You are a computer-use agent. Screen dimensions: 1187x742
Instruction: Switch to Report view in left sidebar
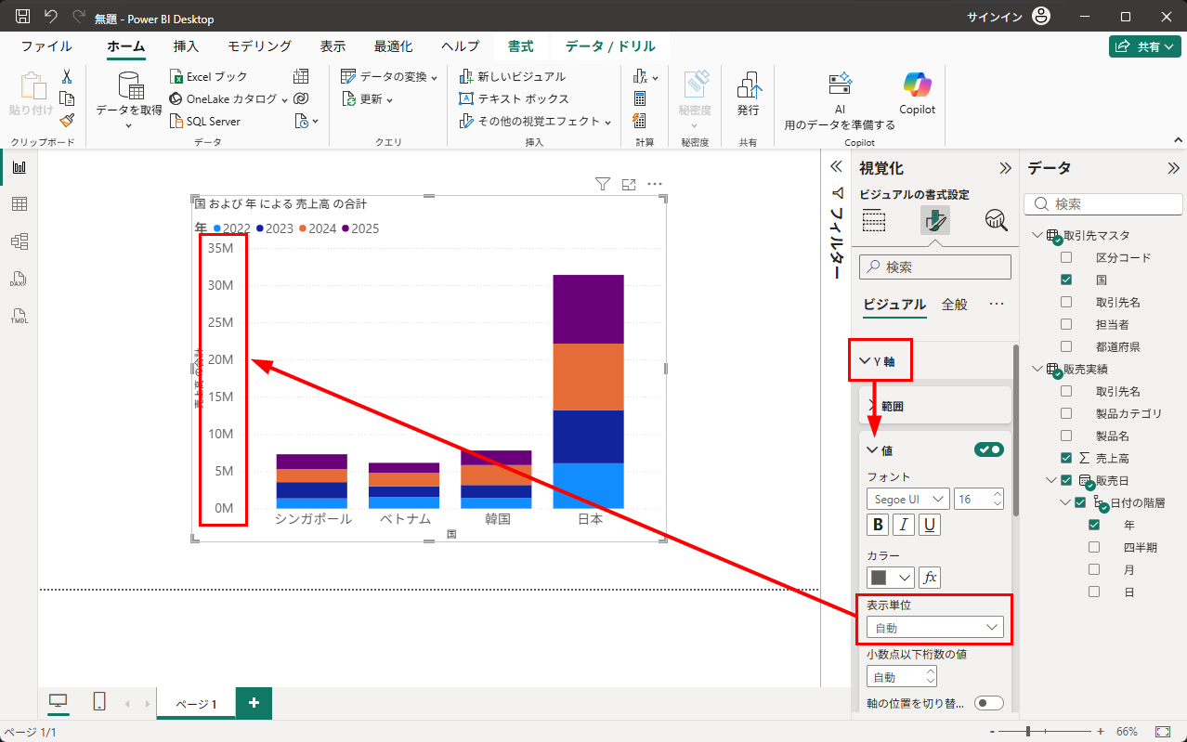pos(19,168)
